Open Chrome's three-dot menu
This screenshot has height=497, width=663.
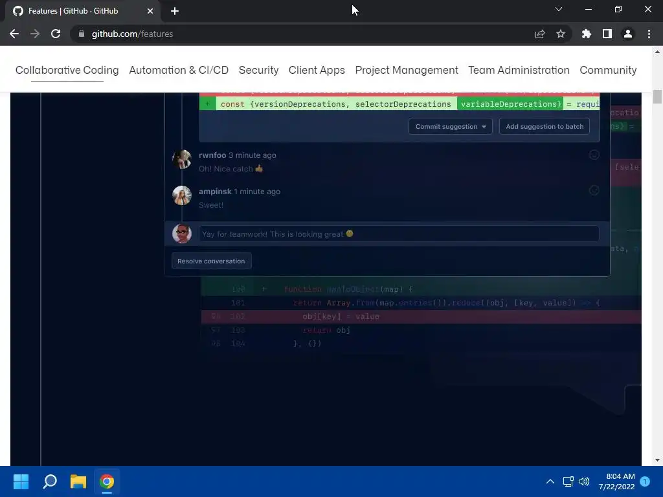649,34
